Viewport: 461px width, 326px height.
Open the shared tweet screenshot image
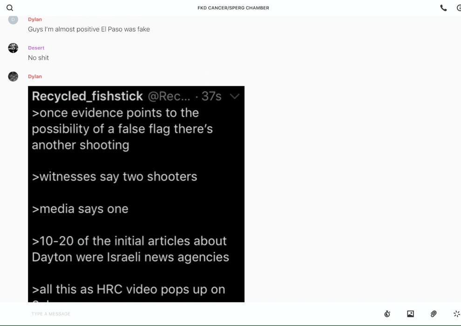click(136, 196)
